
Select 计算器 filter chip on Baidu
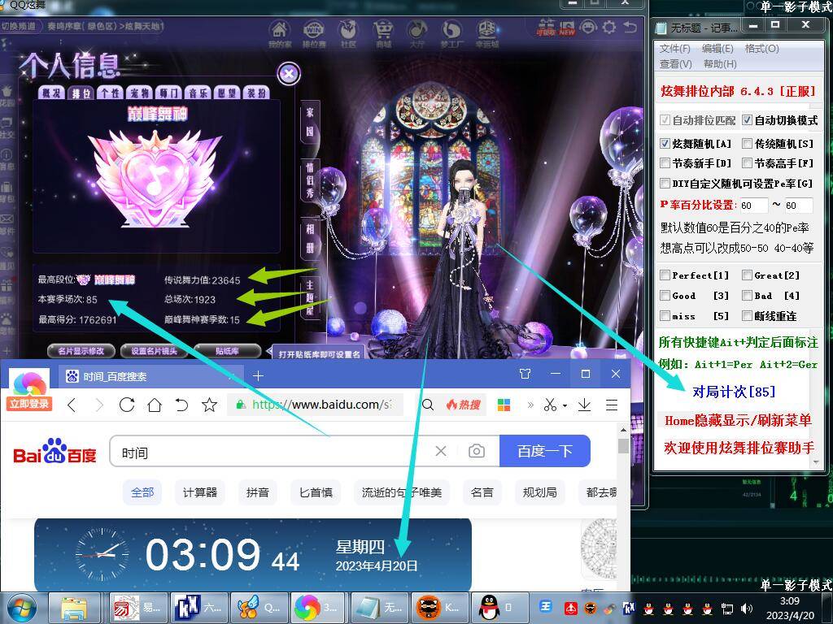coord(200,492)
